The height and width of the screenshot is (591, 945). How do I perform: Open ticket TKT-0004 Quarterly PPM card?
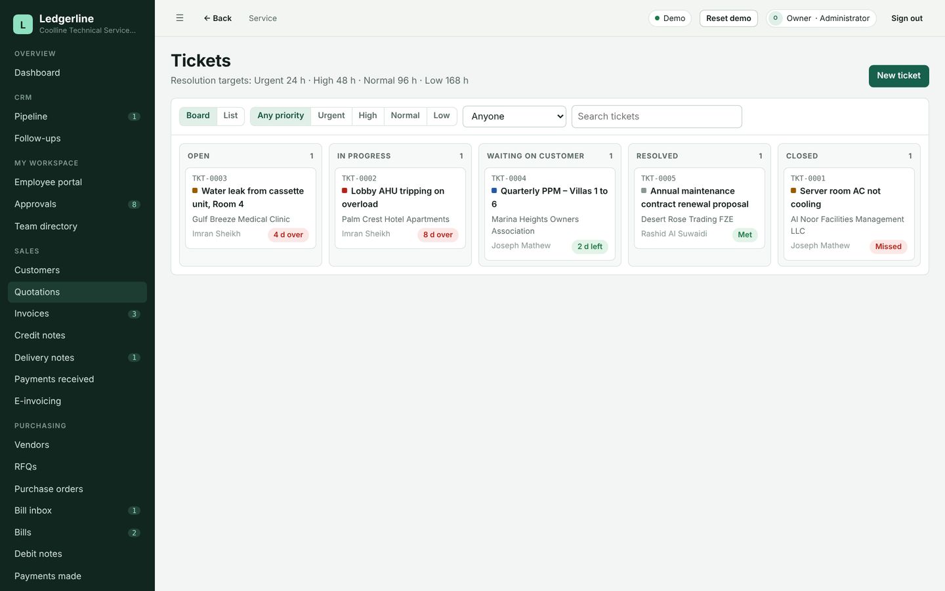[x=550, y=214]
